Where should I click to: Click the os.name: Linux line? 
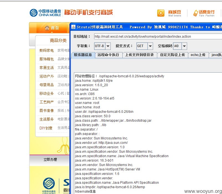[x=87, y=90]
